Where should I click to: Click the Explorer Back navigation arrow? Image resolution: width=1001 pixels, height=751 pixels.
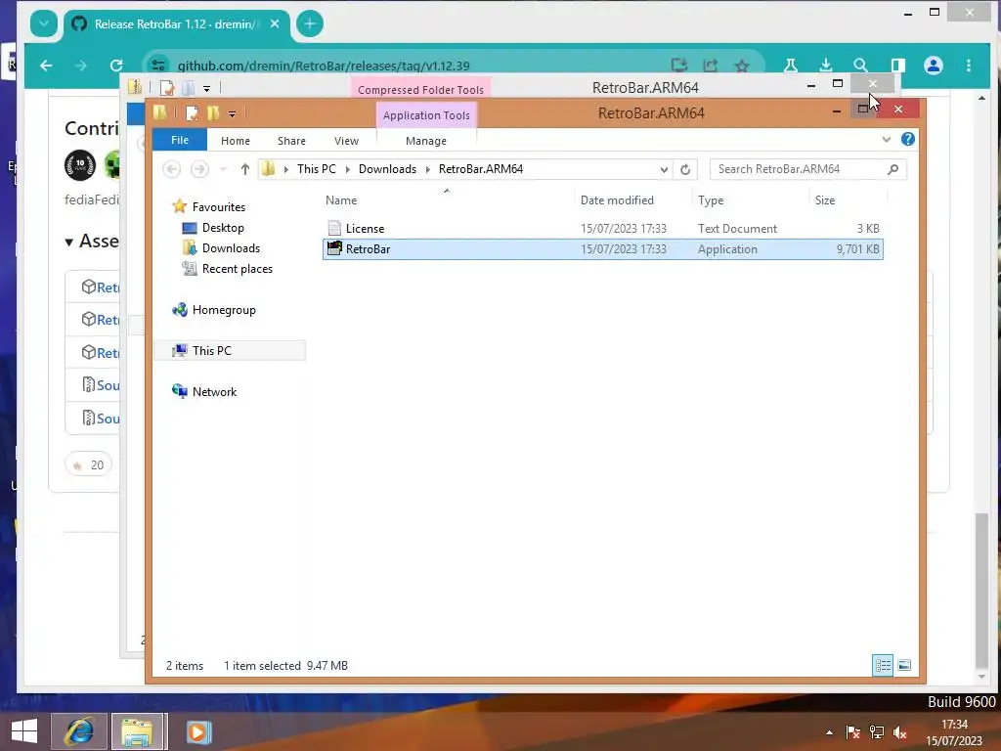(x=172, y=169)
